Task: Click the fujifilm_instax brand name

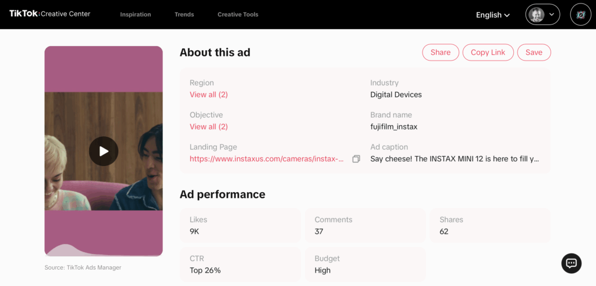Action: click(x=394, y=126)
